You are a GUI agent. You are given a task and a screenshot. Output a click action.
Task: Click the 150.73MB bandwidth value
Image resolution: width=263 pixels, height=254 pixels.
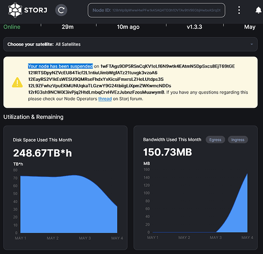click(x=168, y=152)
